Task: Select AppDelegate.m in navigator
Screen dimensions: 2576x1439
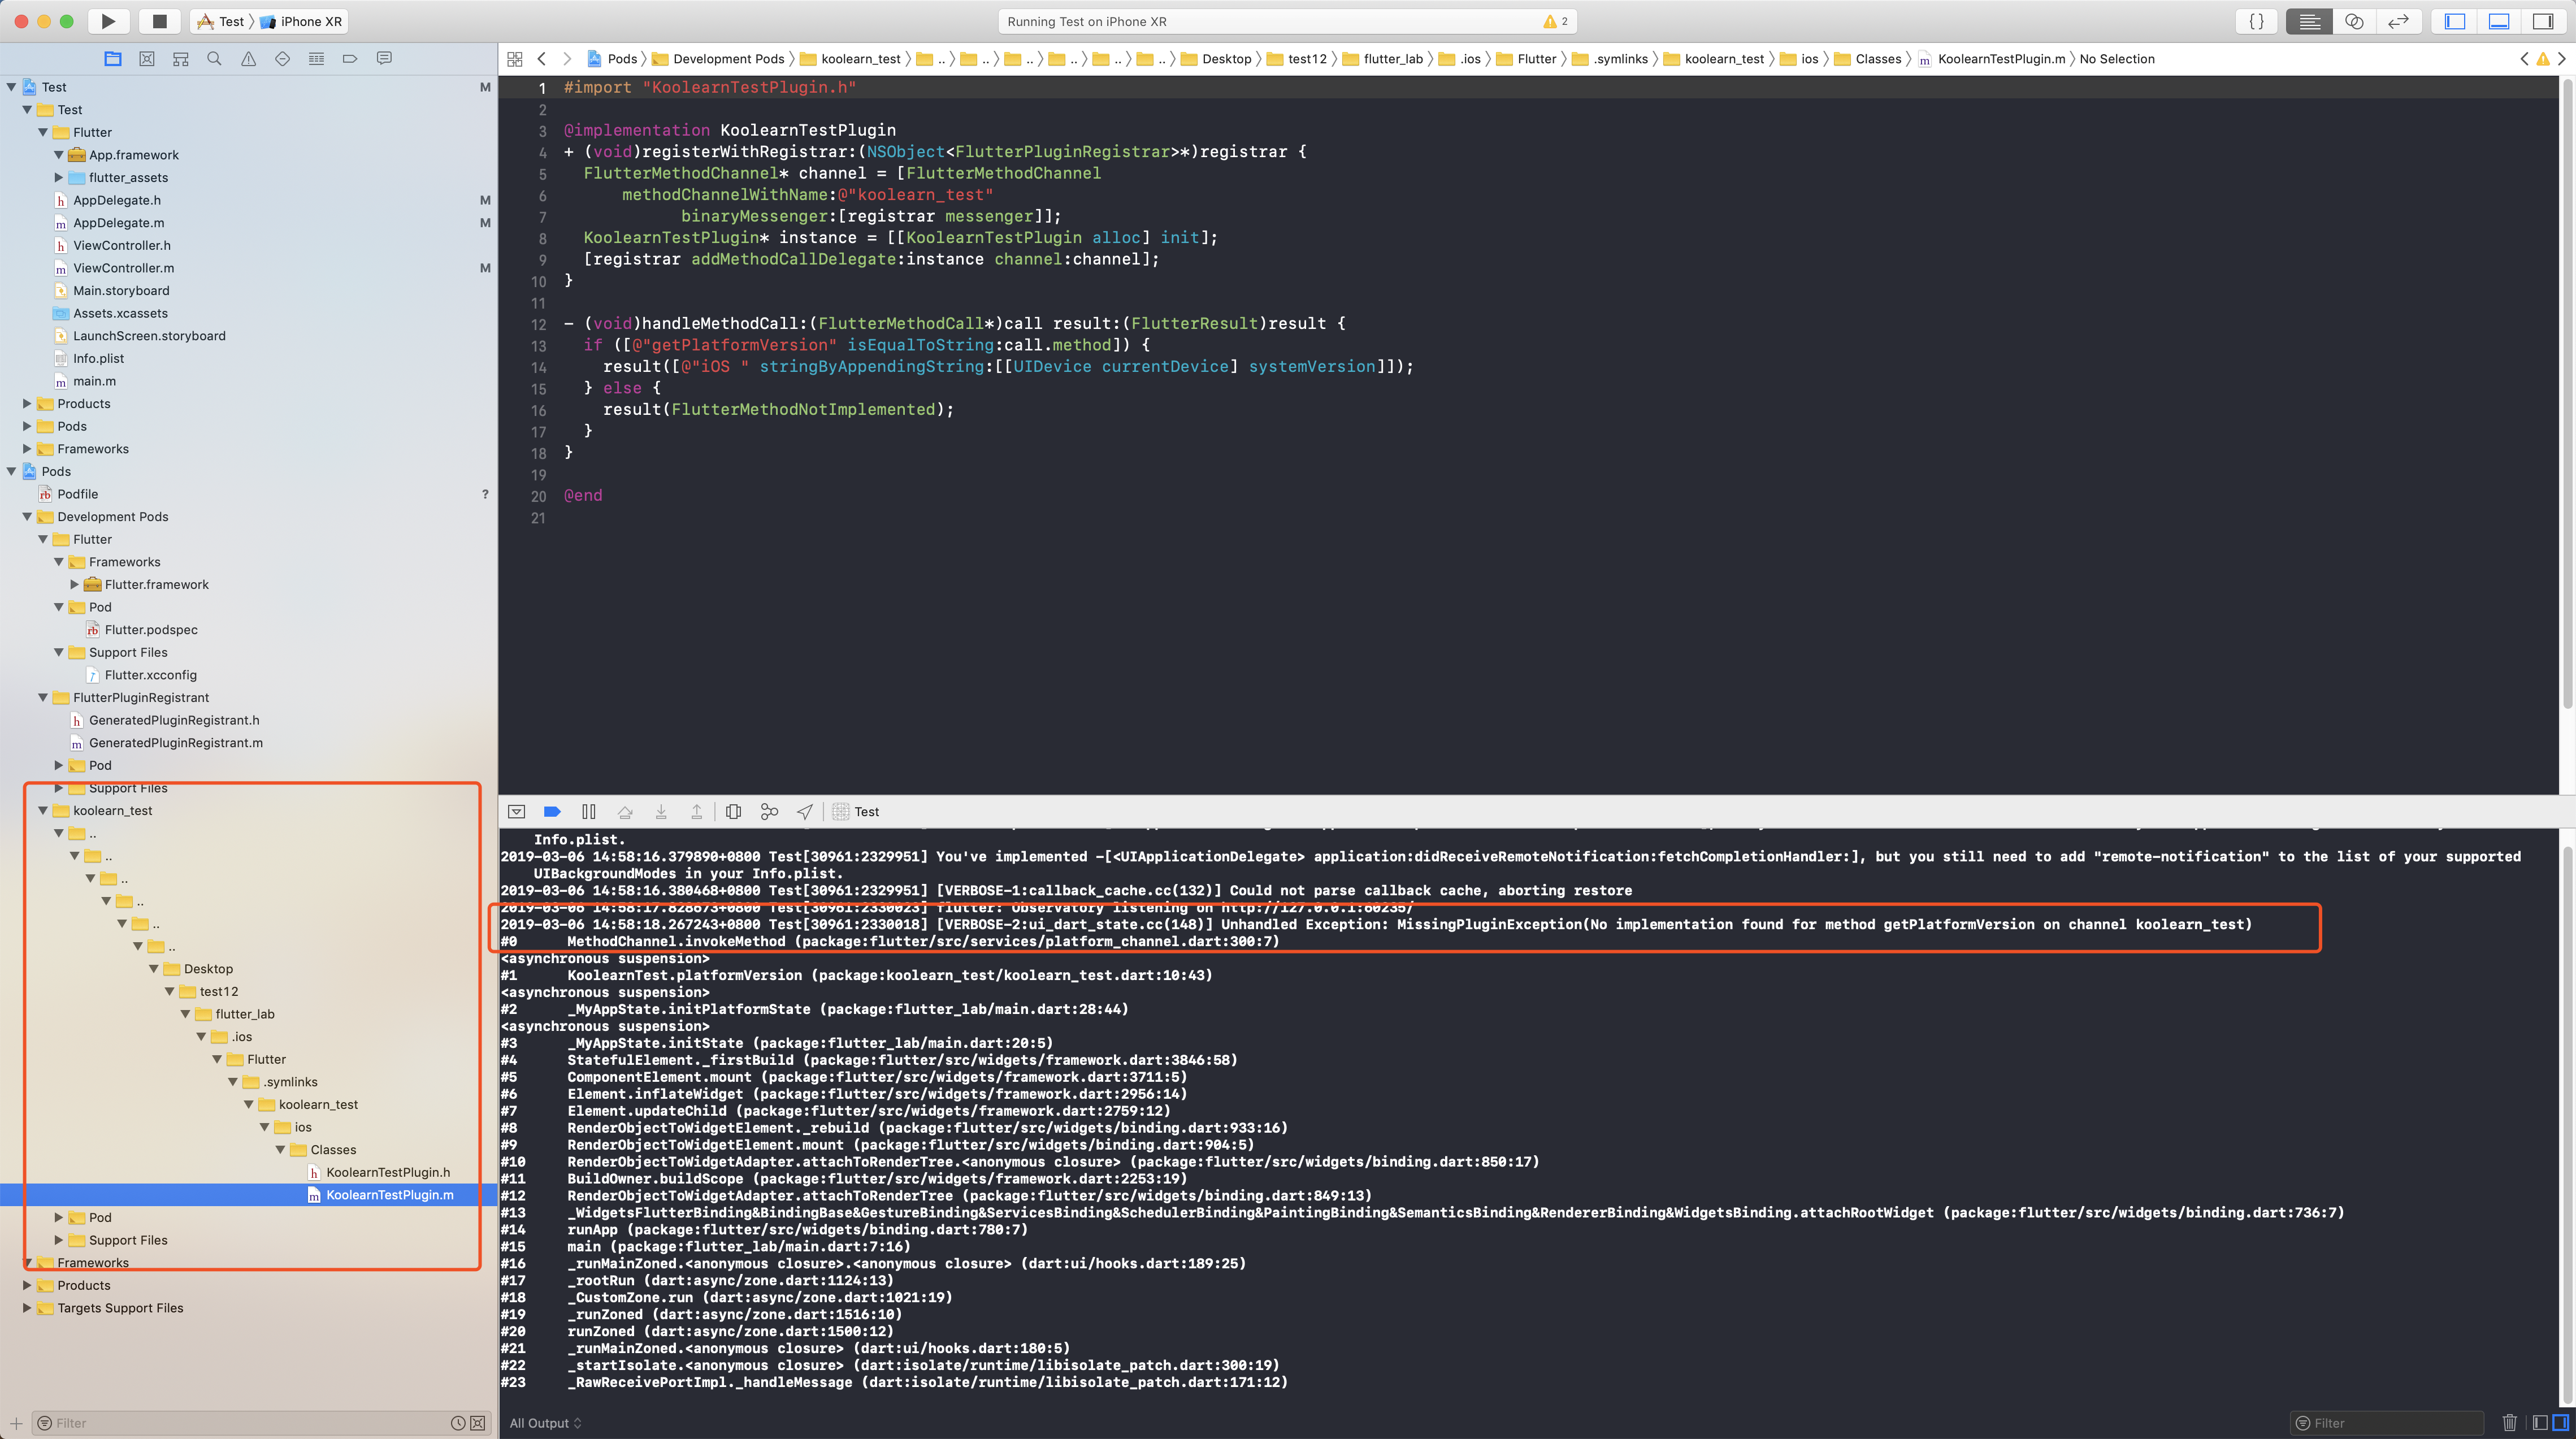Action: click(x=118, y=223)
